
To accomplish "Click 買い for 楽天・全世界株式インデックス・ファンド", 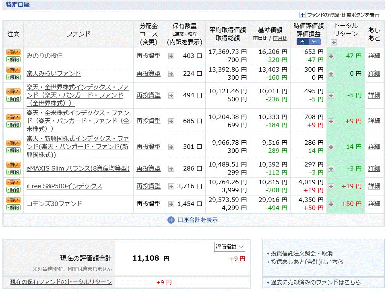I will click(13, 92).
